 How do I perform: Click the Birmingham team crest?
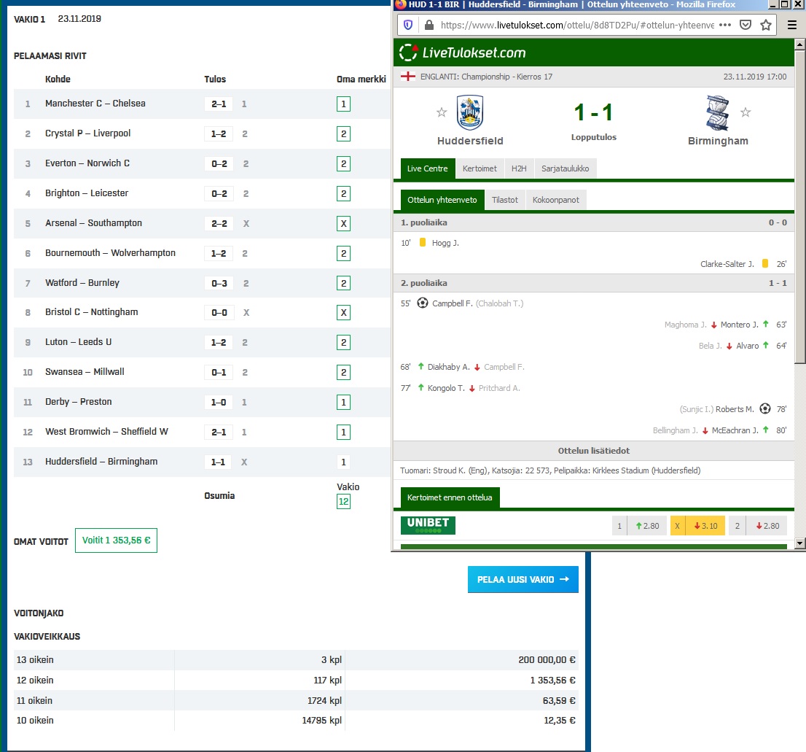718,113
